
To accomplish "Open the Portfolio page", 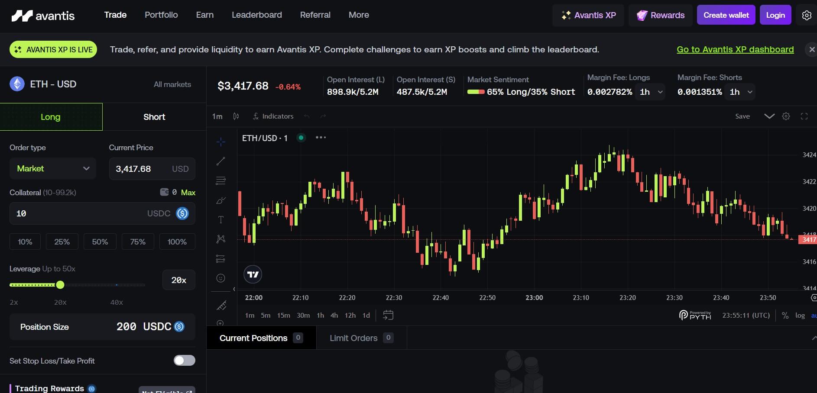I will tap(161, 15).
